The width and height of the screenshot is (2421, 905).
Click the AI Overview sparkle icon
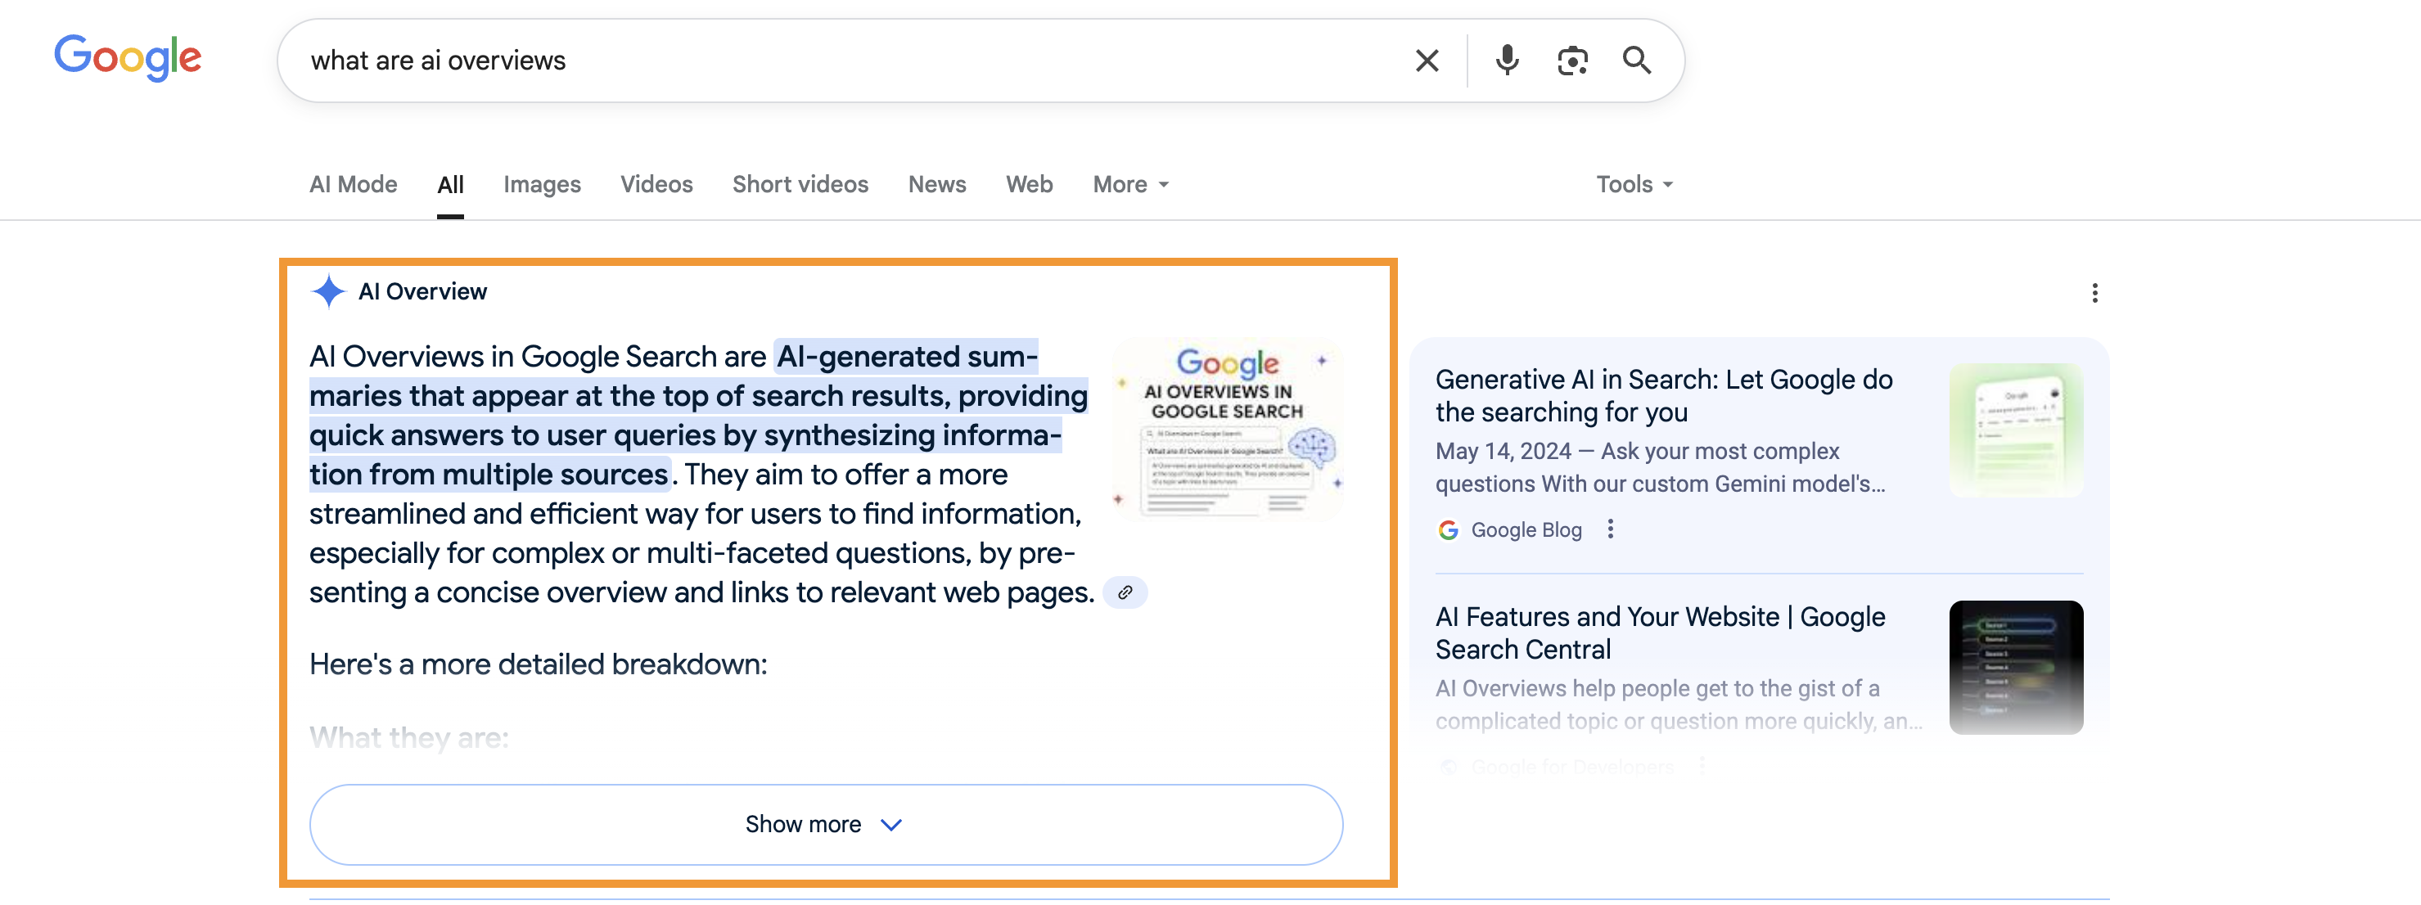point(328,291)
